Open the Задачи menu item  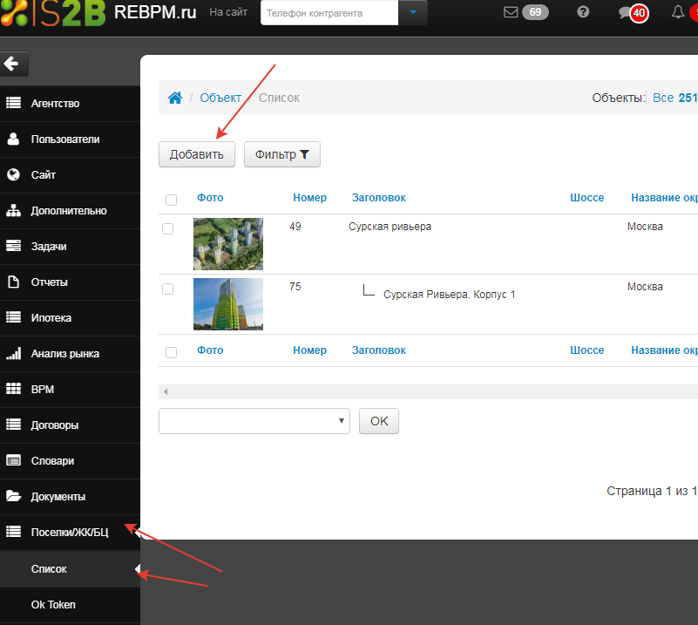pos(70,246)
